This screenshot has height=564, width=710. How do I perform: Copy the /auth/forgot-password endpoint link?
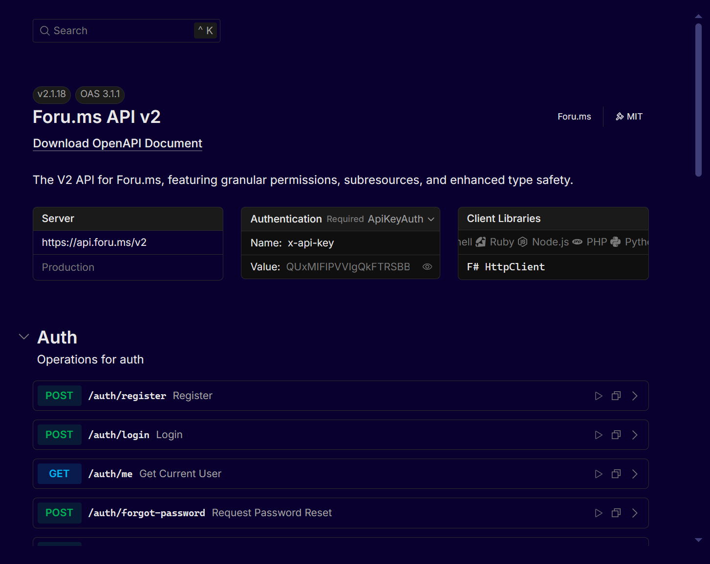(616, 513)
